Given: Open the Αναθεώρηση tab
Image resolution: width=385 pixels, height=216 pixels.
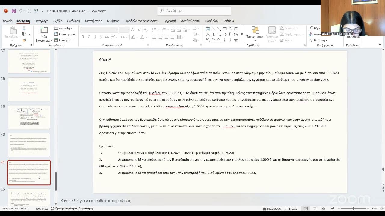Looking at the screenshot, I should (x=190, y=21).
